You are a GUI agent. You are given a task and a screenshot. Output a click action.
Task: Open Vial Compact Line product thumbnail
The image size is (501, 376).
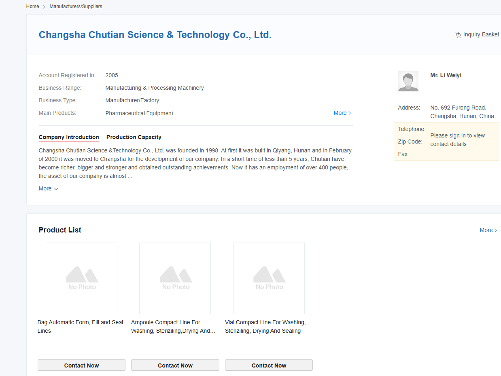(269, 278)
